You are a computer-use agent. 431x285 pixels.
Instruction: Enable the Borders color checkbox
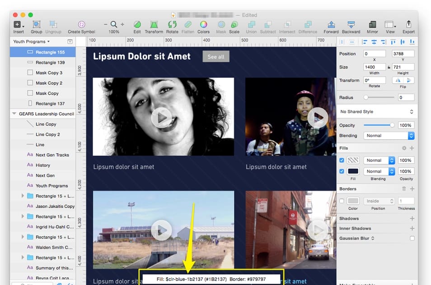coord(342,201)
